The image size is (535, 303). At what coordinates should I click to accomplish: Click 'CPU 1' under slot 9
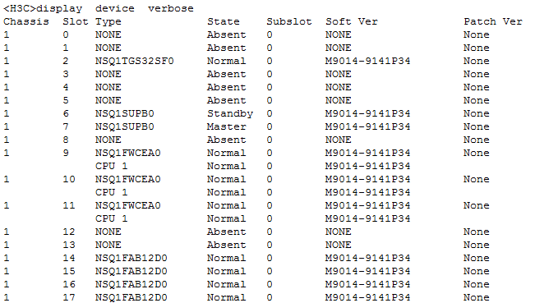tap(111, 166)
